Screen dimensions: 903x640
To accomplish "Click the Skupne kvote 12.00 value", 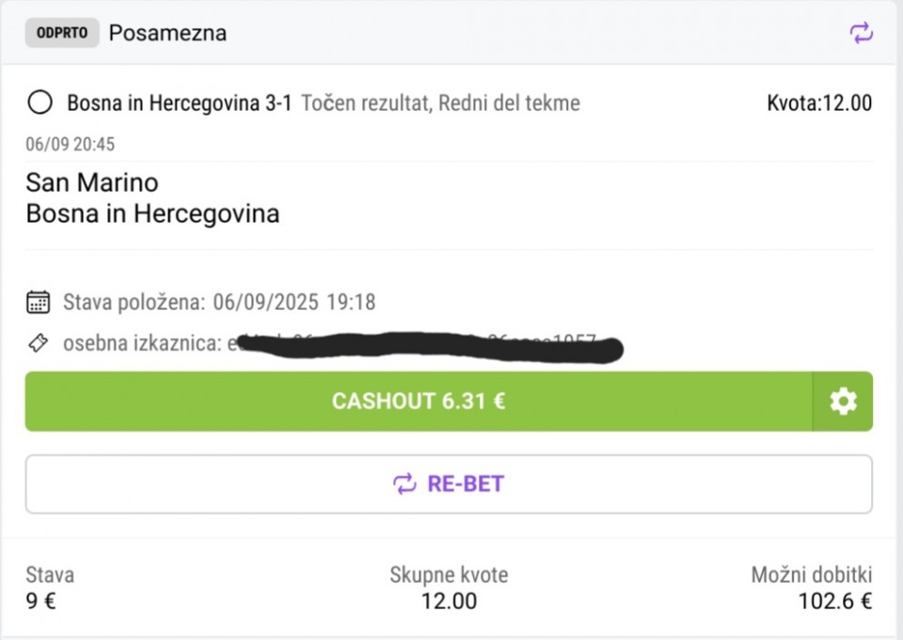I will point(449,601).
